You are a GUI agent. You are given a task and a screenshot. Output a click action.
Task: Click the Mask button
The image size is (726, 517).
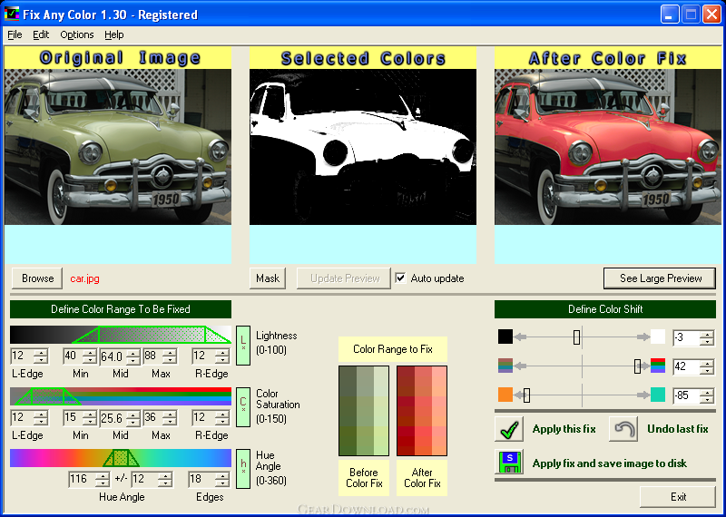point(268,278)
